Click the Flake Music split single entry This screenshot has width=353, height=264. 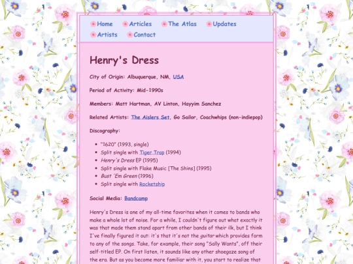click(x=156, y=168)
